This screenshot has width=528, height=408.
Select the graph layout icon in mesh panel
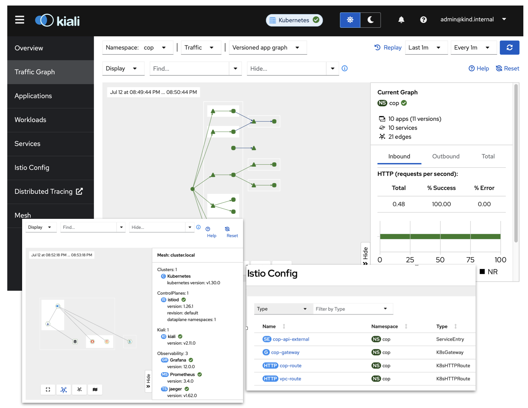pyautogui.click(x=64, y=390)
